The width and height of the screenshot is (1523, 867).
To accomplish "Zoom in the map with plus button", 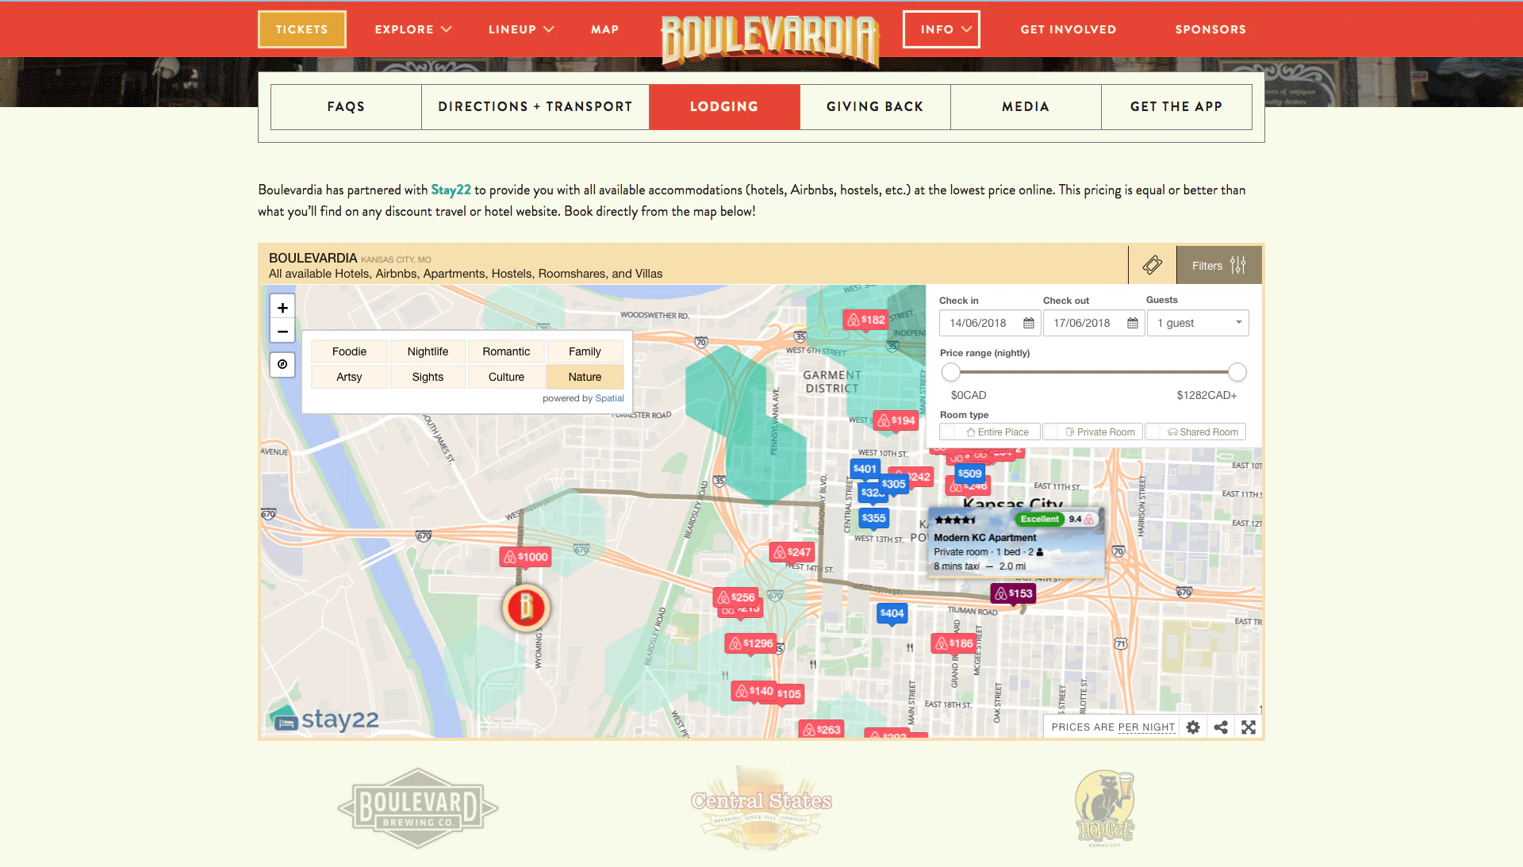I will coord(282,308).
